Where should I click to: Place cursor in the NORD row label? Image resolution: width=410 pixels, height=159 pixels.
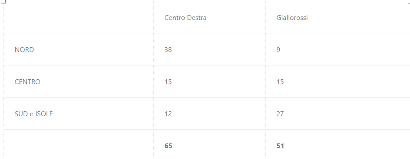click(79, 49)
